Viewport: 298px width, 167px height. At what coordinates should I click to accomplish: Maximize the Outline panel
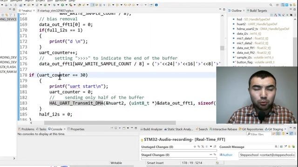coord(295,9)
